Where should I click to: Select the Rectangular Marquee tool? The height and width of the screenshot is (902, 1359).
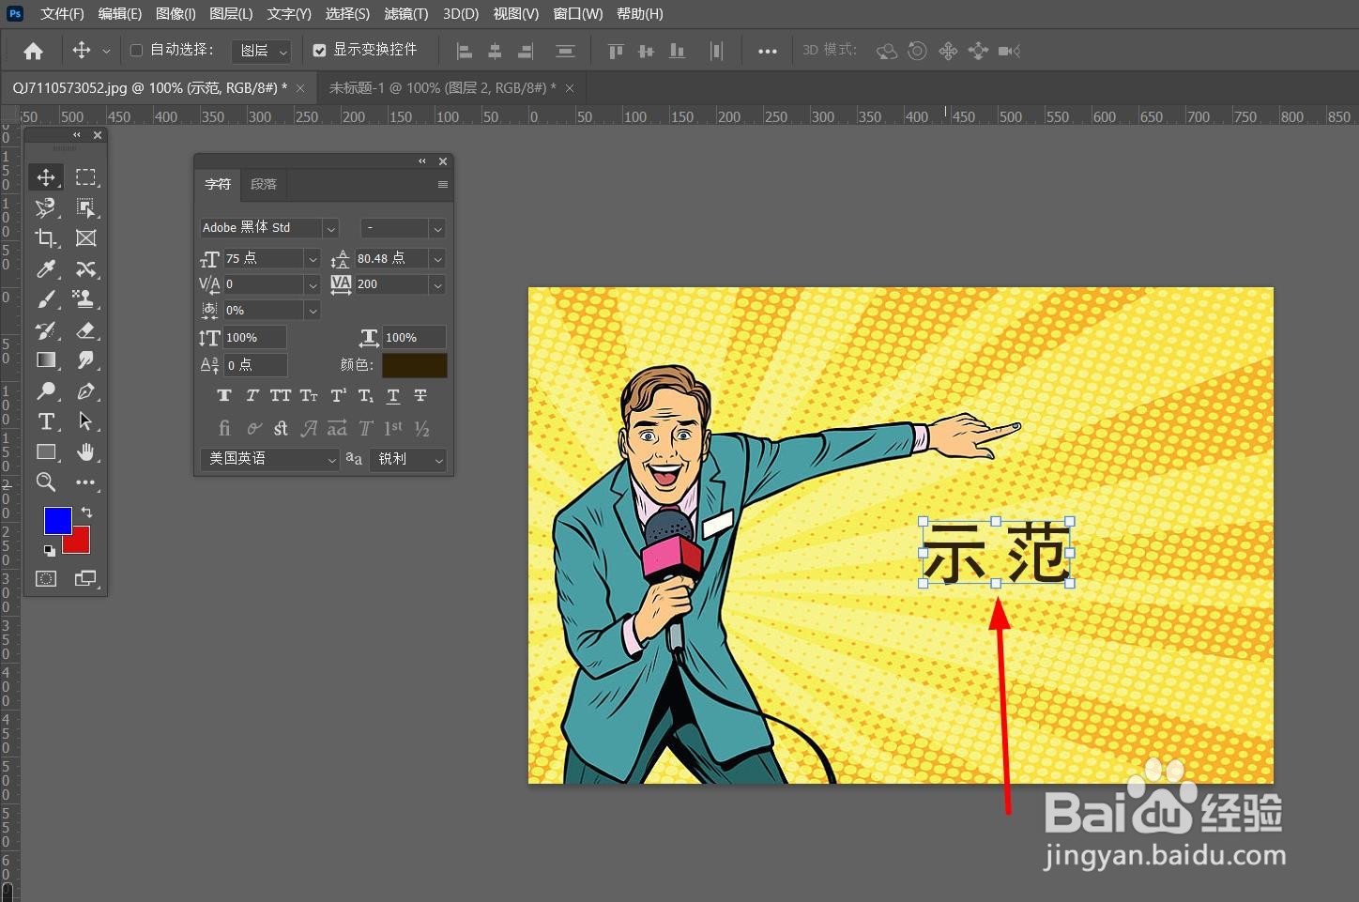(85, 176)
